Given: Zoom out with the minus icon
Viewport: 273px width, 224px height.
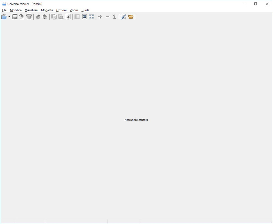Looking at the screenshot, I should point(107,17).
